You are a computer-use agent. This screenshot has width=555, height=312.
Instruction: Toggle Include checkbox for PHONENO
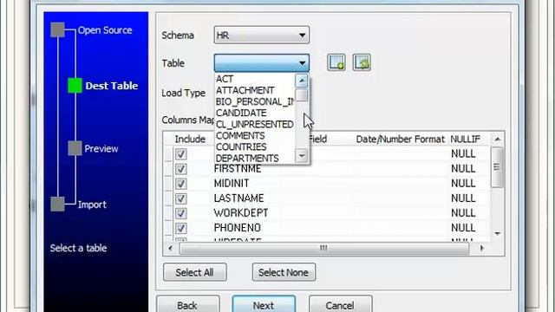tap(181, 228)
